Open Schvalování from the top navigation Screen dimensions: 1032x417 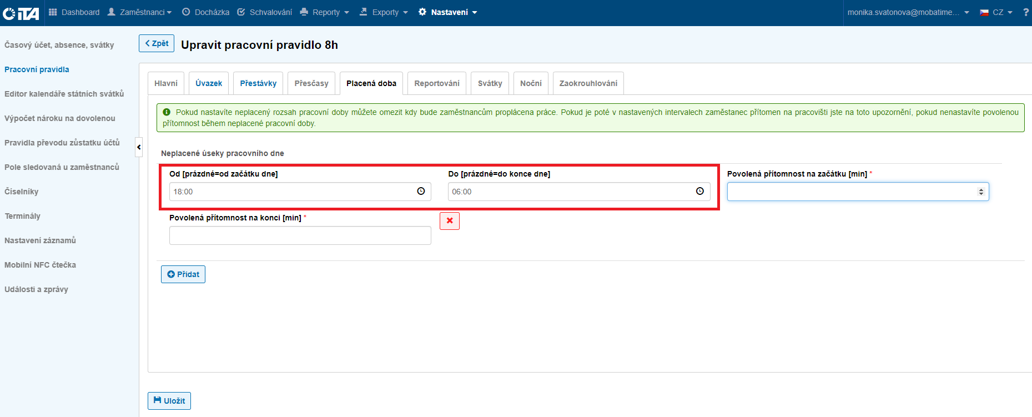264,12
